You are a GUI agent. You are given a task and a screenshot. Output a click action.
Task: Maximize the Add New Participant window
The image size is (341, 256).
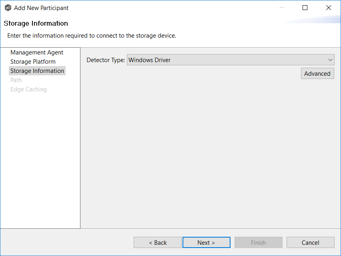click(305, 8)
